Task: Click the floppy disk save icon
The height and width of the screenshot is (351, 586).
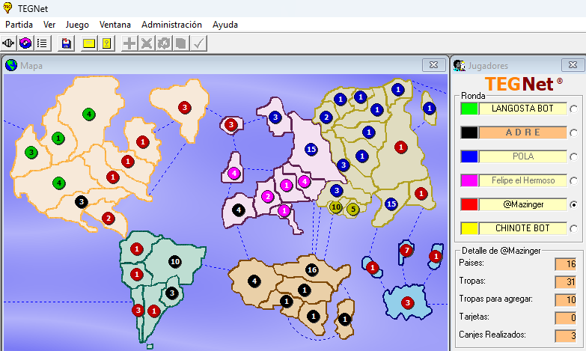Action: tap(67, 43)
